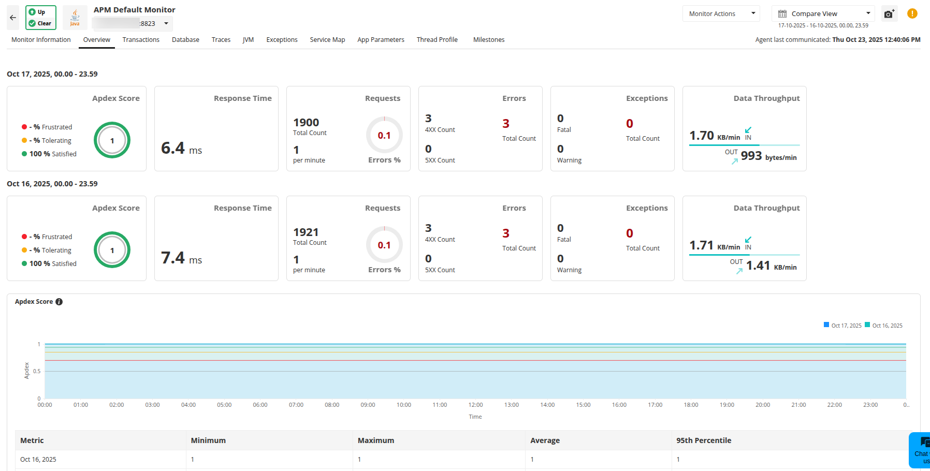Open the Service Map tab

point(327,40)
